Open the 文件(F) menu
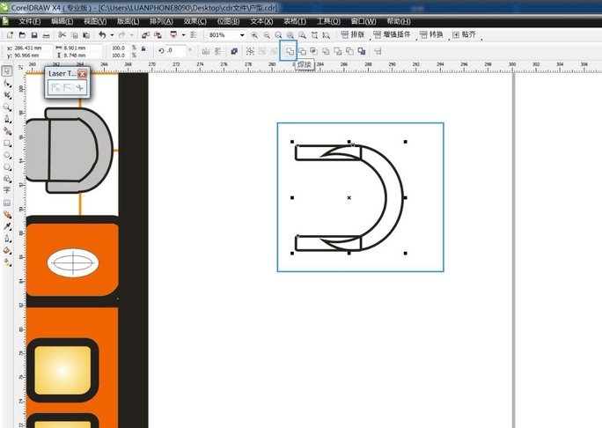 [x=31, y=20]
